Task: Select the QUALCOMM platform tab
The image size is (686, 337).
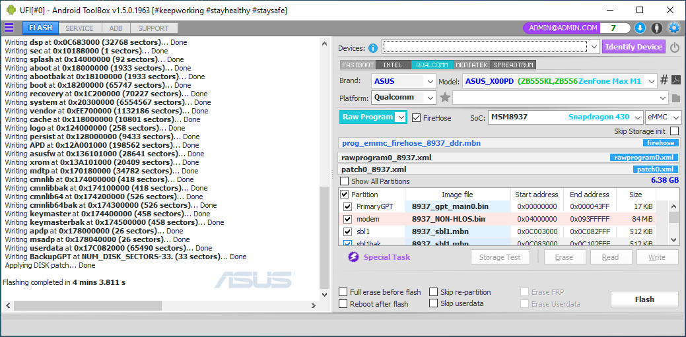Action: [432, 65]
